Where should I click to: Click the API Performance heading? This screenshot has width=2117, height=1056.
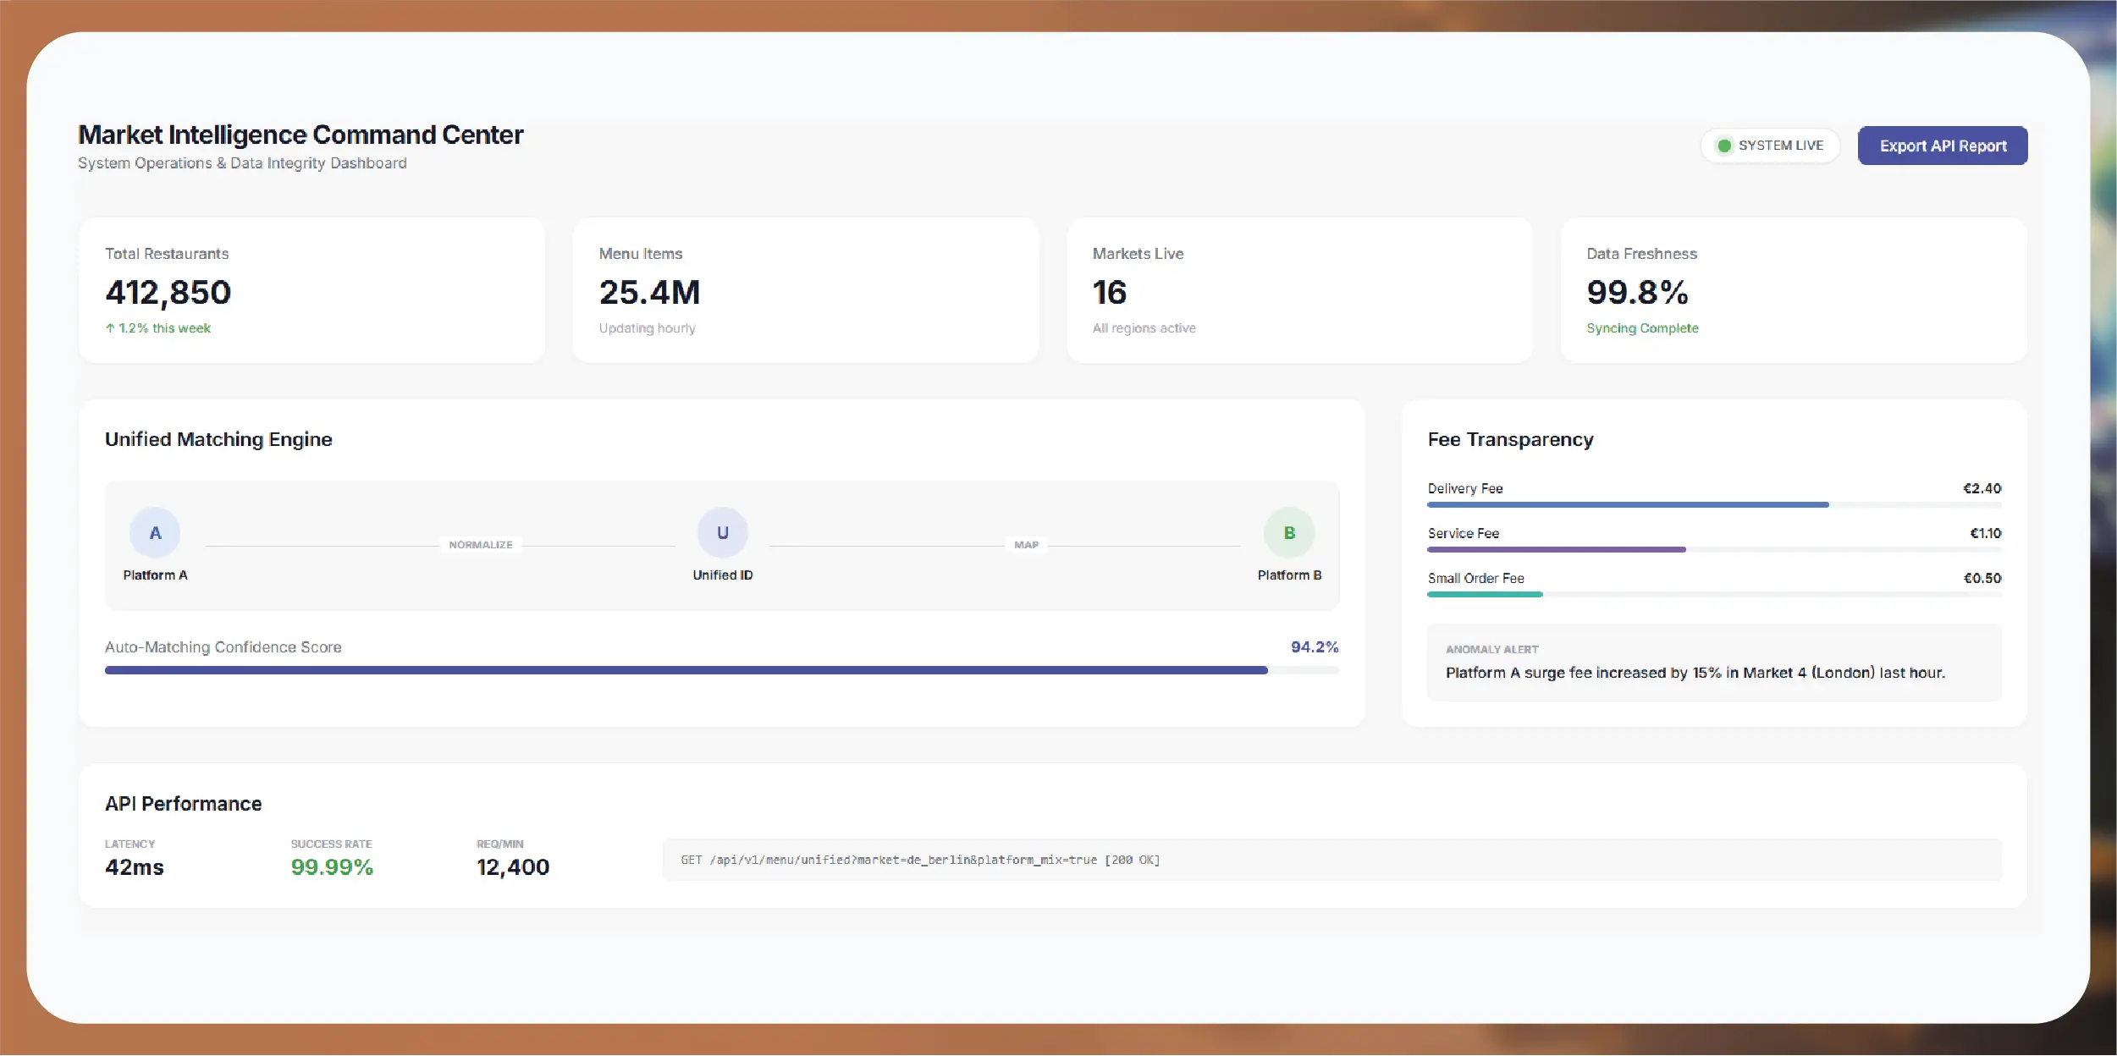pos(183,804)
